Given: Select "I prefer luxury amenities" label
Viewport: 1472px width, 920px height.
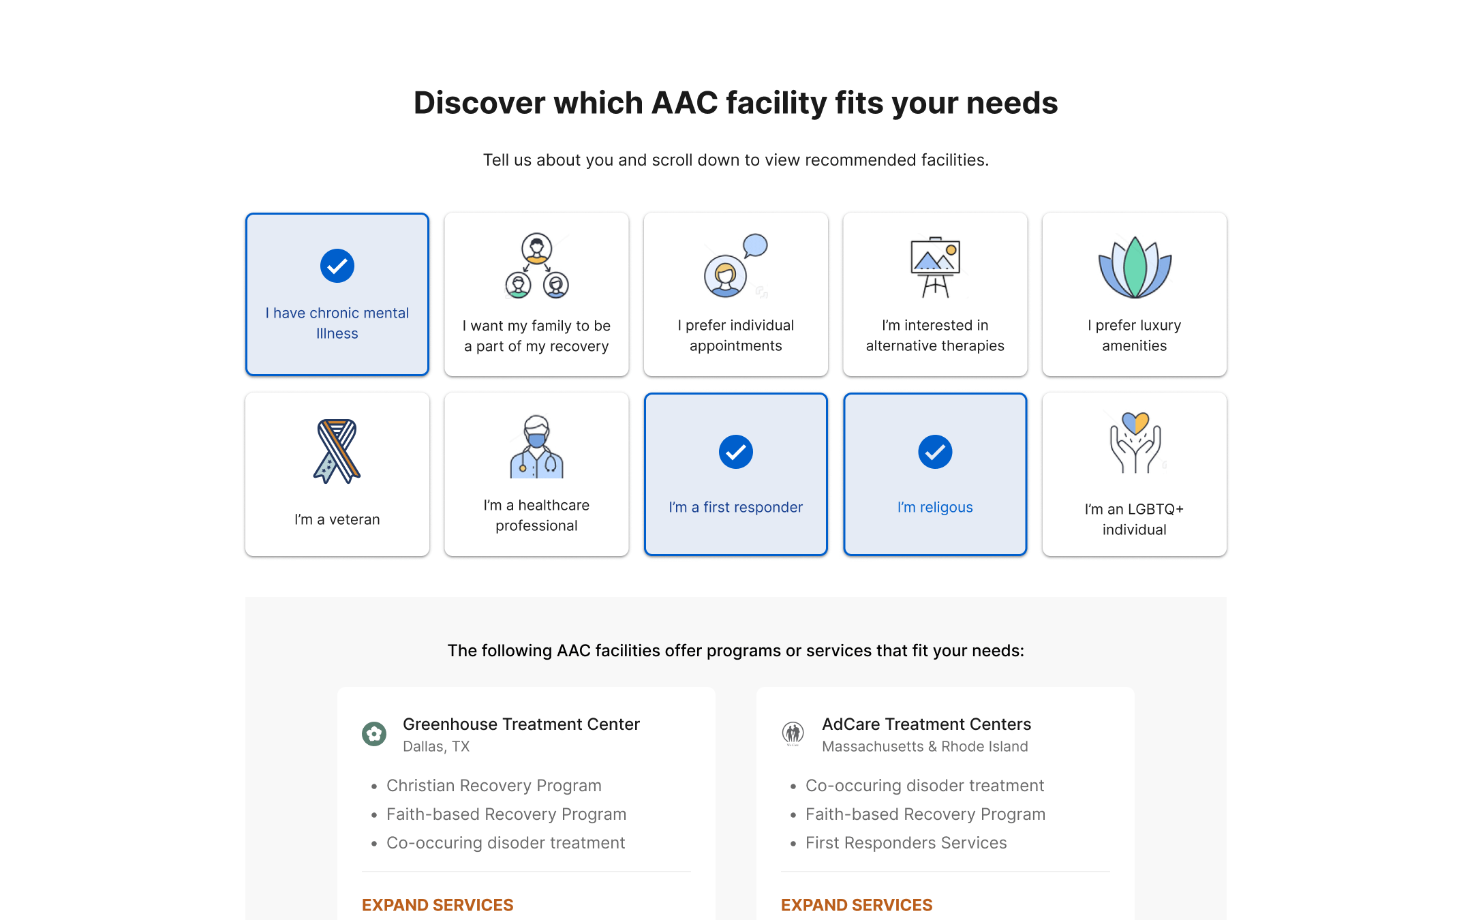Looking at the screenshot, I should click(1135, 335).
